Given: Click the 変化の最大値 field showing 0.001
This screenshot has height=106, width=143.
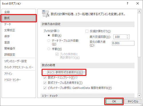Looking at the screenshot, I should [123, 43].
